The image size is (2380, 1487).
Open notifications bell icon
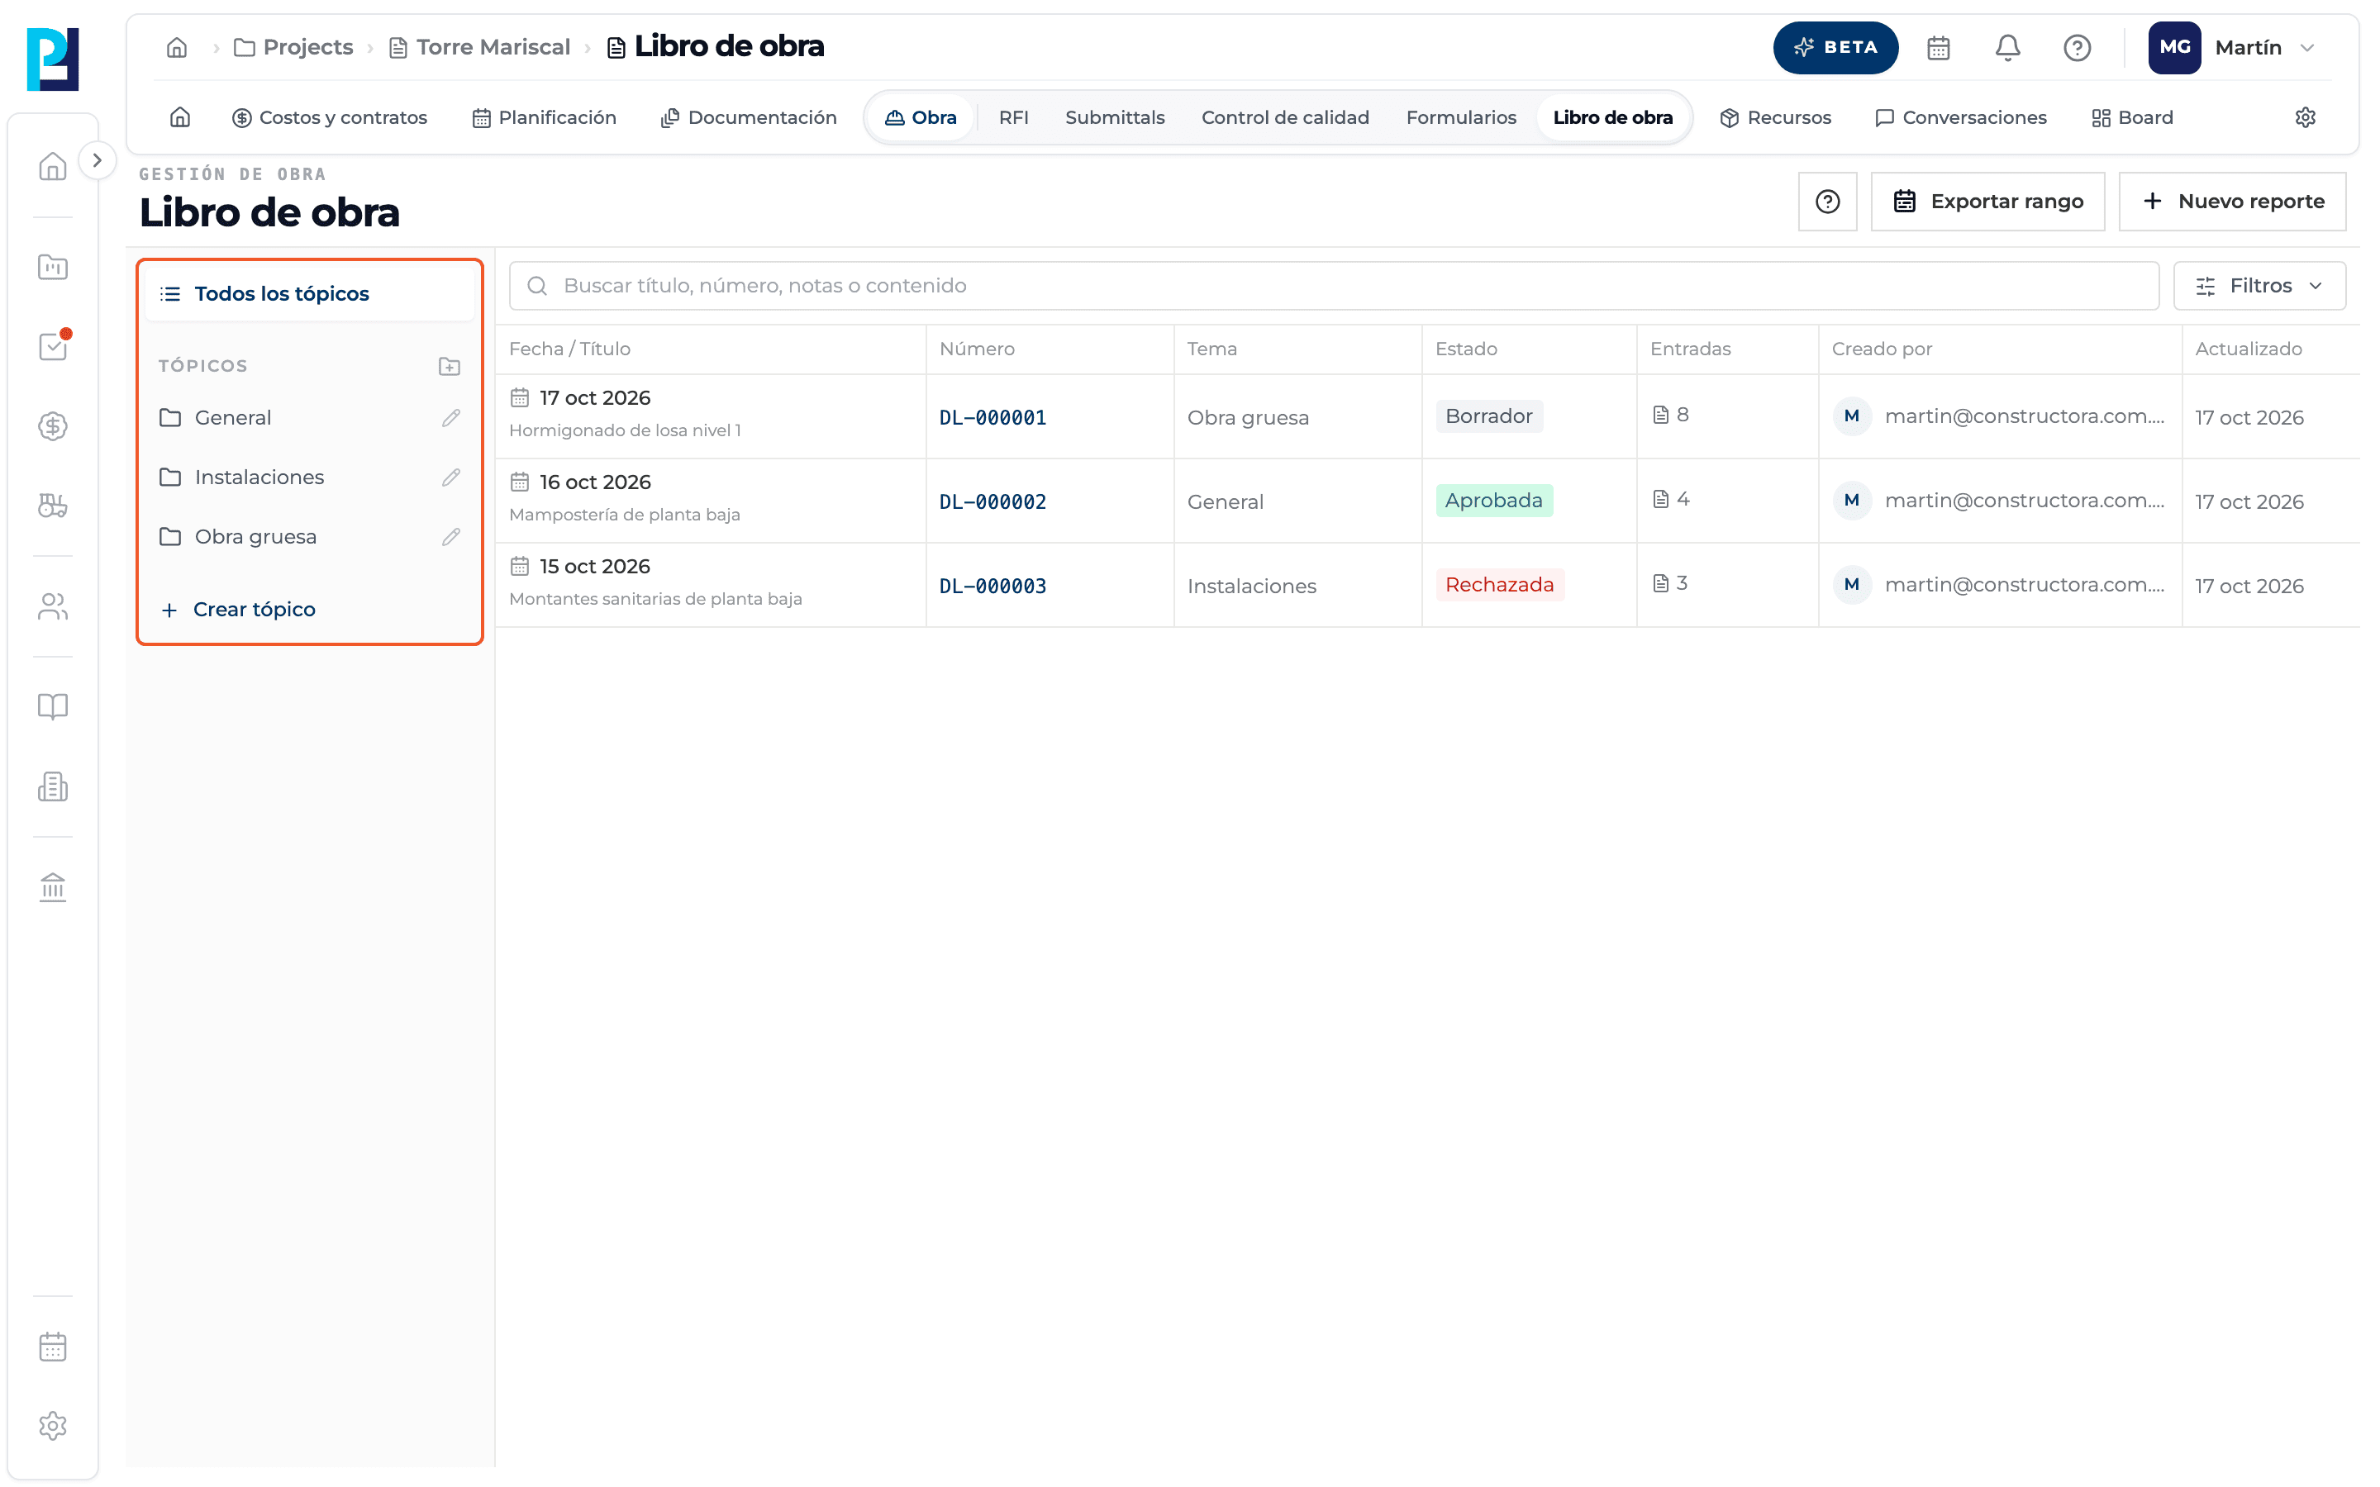click(2007, 47)
